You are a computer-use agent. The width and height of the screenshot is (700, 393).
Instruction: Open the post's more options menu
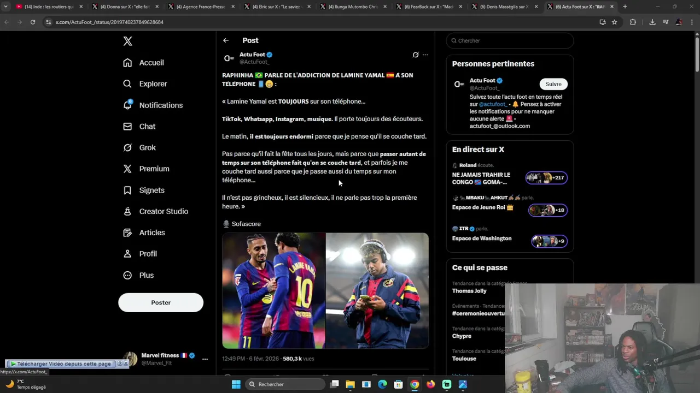[425, 55]
